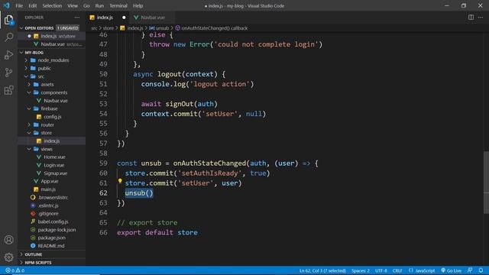
Task: Expand the node_modules folder
Action: coord(51,60)
